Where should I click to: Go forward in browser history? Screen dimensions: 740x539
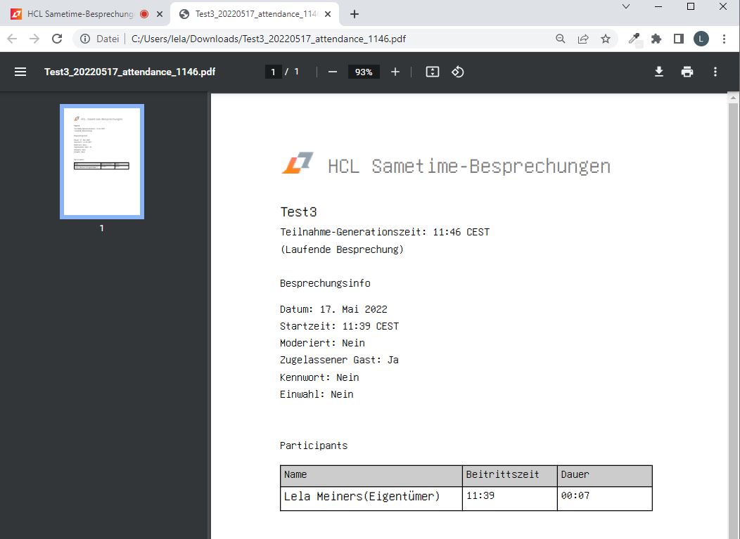[x=34, y=39]
